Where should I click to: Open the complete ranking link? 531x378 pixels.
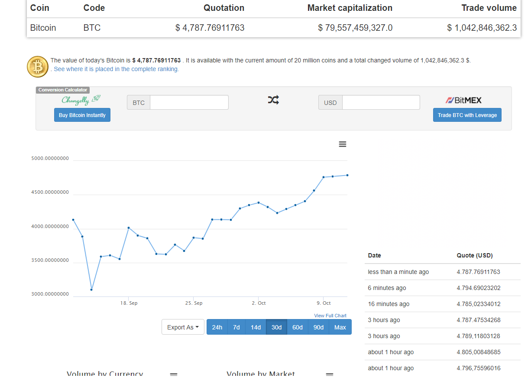[x=116, y=69]
